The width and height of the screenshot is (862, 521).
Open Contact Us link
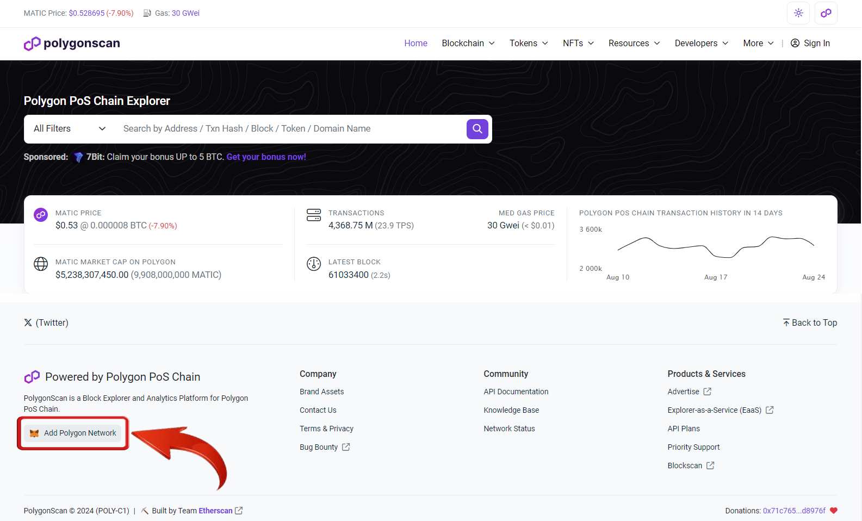point(318,410)
